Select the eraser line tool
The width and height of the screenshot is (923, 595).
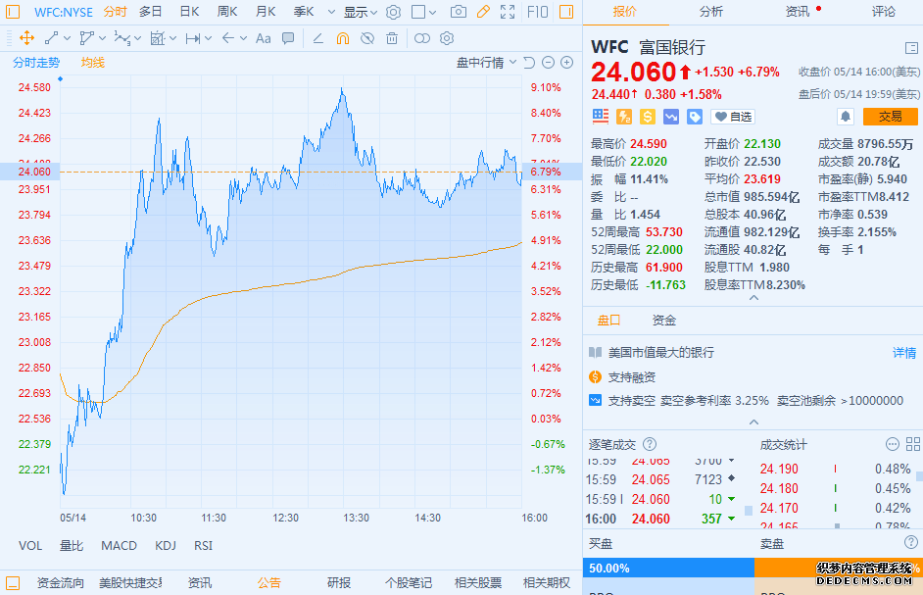317,39
